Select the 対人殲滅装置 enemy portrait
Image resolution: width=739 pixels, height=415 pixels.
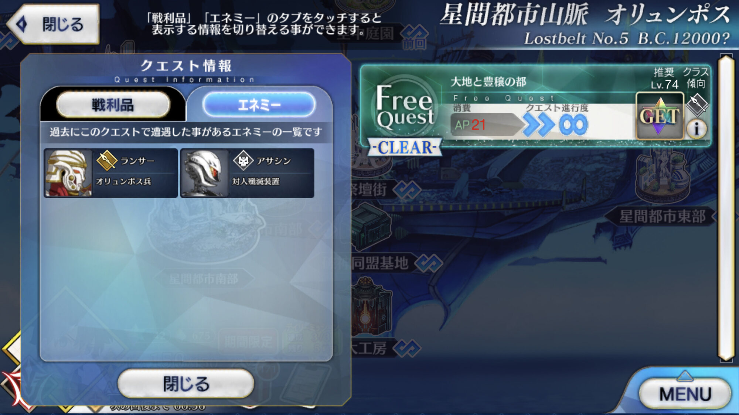(x=205, y=173)
